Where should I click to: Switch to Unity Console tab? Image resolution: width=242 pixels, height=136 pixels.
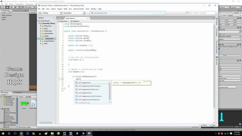[x=17, y=93]
